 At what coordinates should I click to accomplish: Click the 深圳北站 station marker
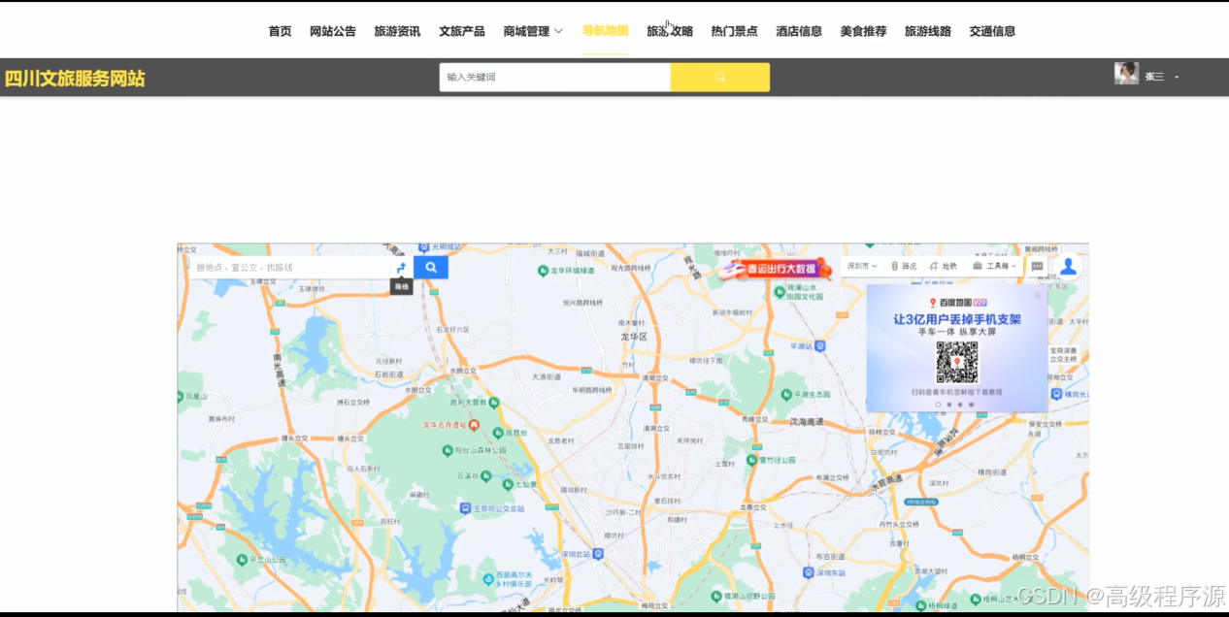(x=598, y=554)
